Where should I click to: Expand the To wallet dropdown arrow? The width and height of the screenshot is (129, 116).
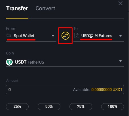[120, 36]
